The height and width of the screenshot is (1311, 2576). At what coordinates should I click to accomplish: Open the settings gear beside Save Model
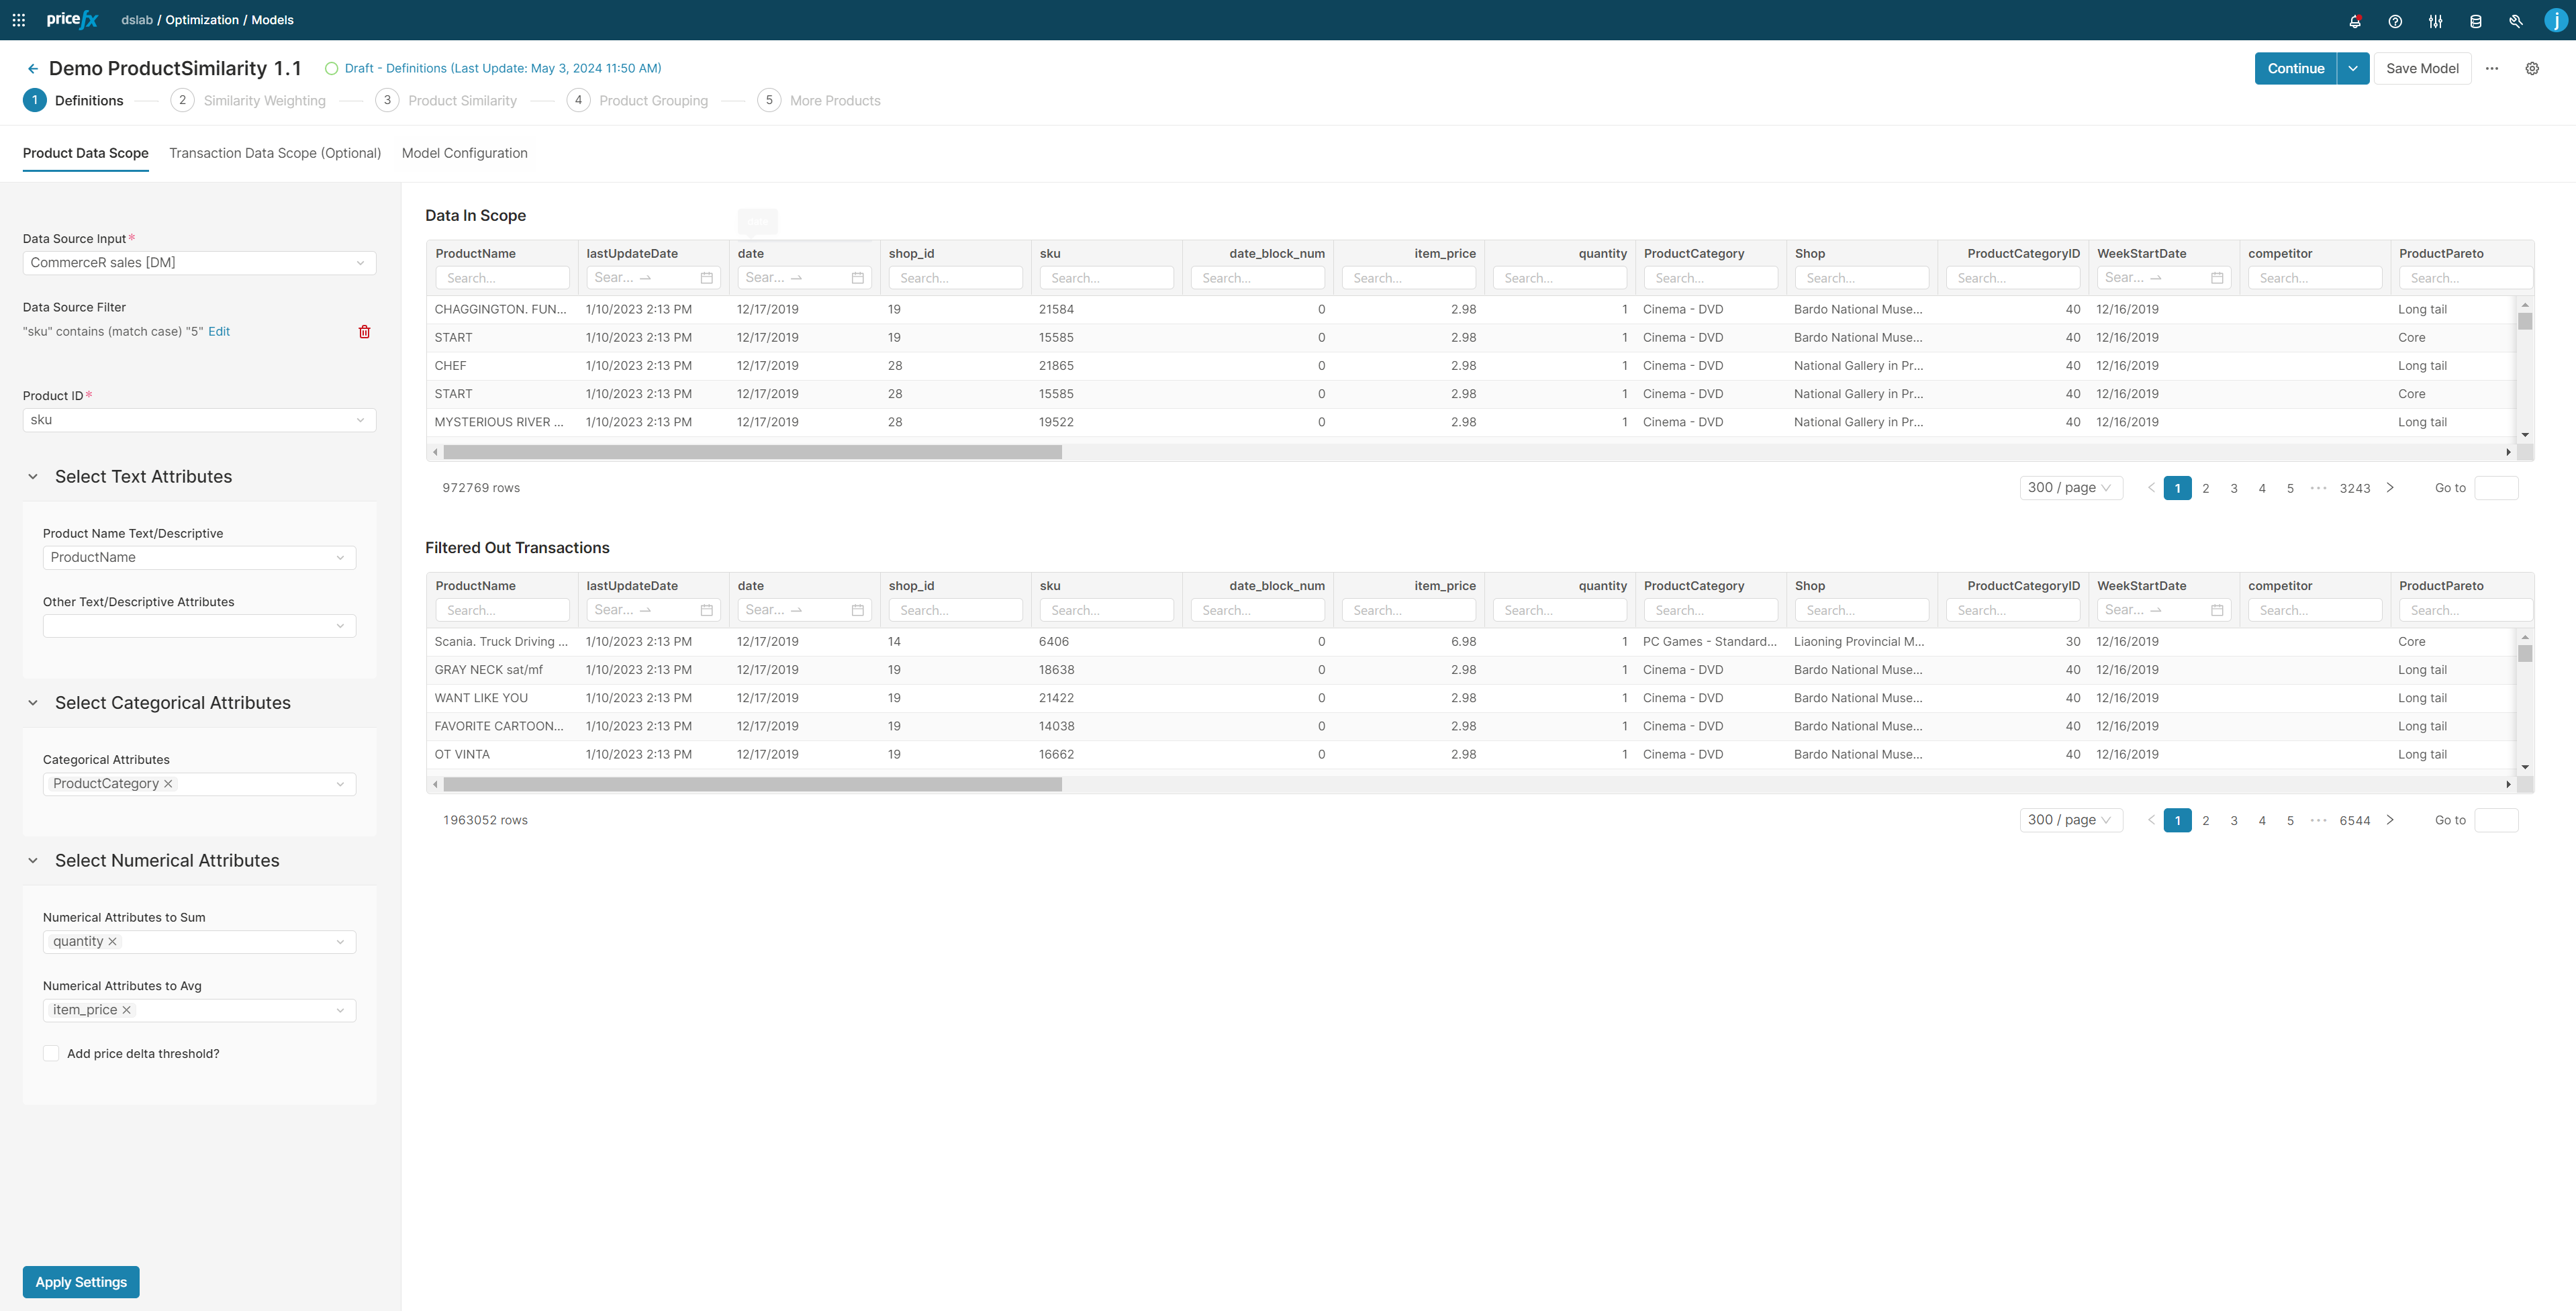[2532, 69]
